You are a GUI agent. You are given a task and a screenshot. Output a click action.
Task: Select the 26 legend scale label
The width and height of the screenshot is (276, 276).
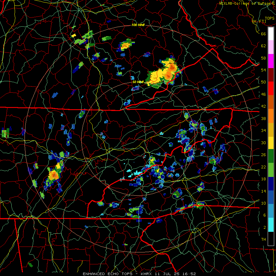tap(263, 155)
